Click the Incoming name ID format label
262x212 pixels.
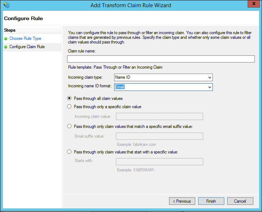pyautogui.click(x=90, y=86)
